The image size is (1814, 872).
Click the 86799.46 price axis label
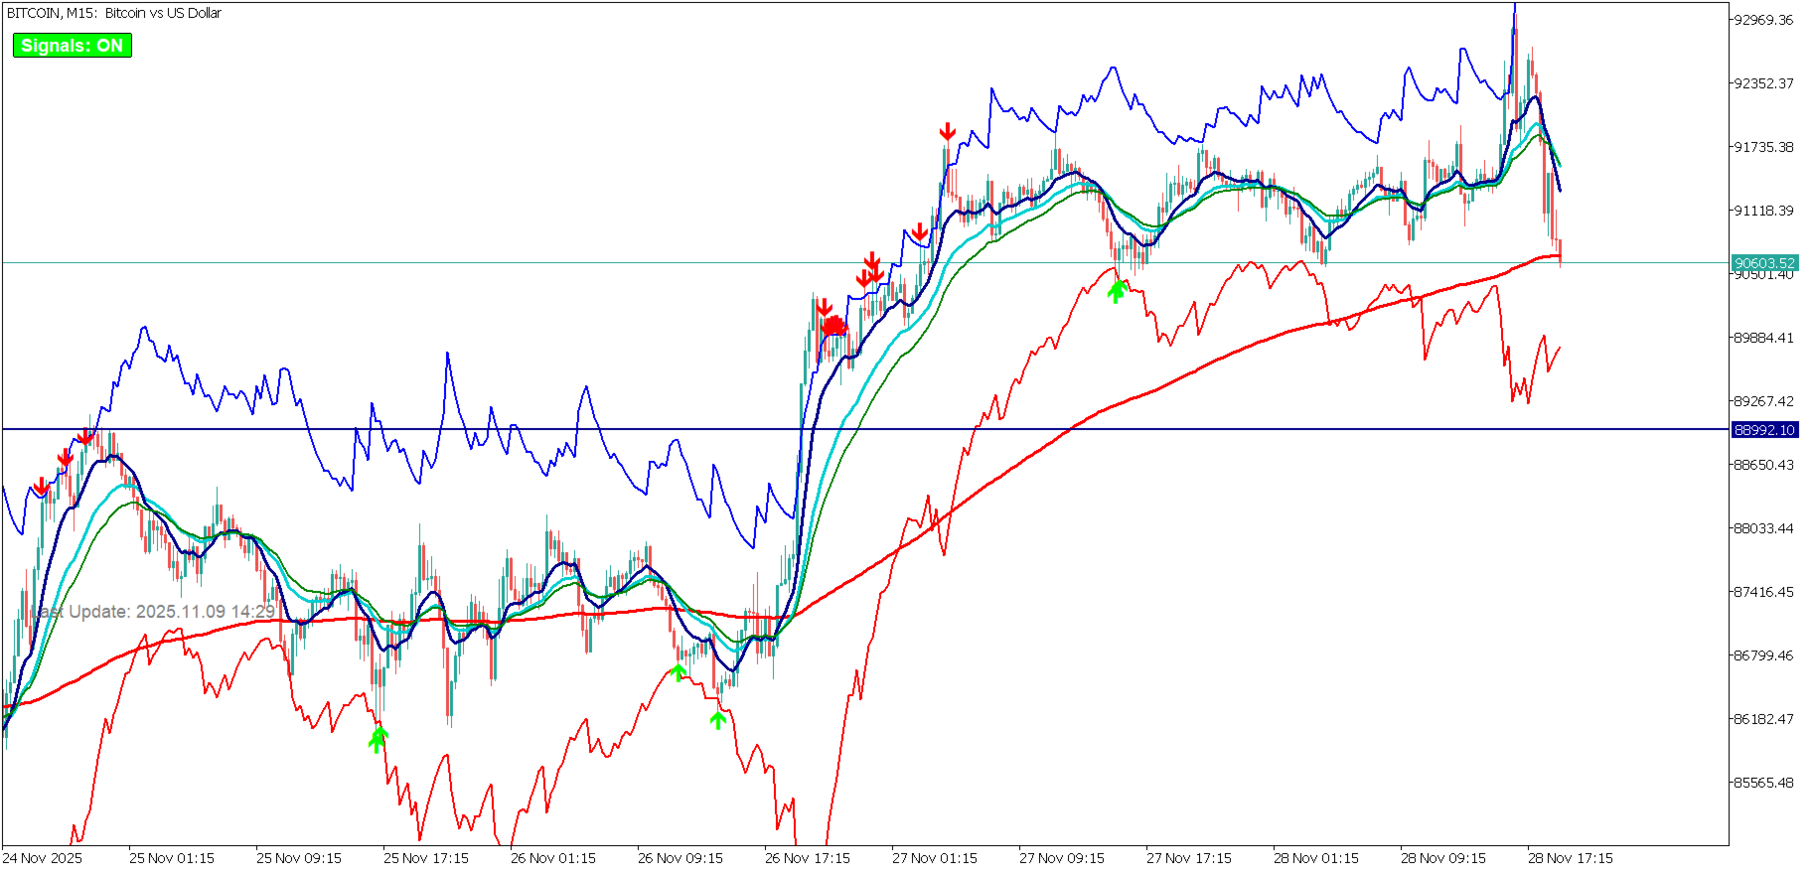(1764, 655)
